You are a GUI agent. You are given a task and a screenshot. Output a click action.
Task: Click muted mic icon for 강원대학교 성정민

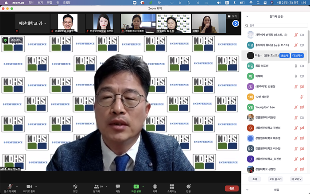[296, 169]
